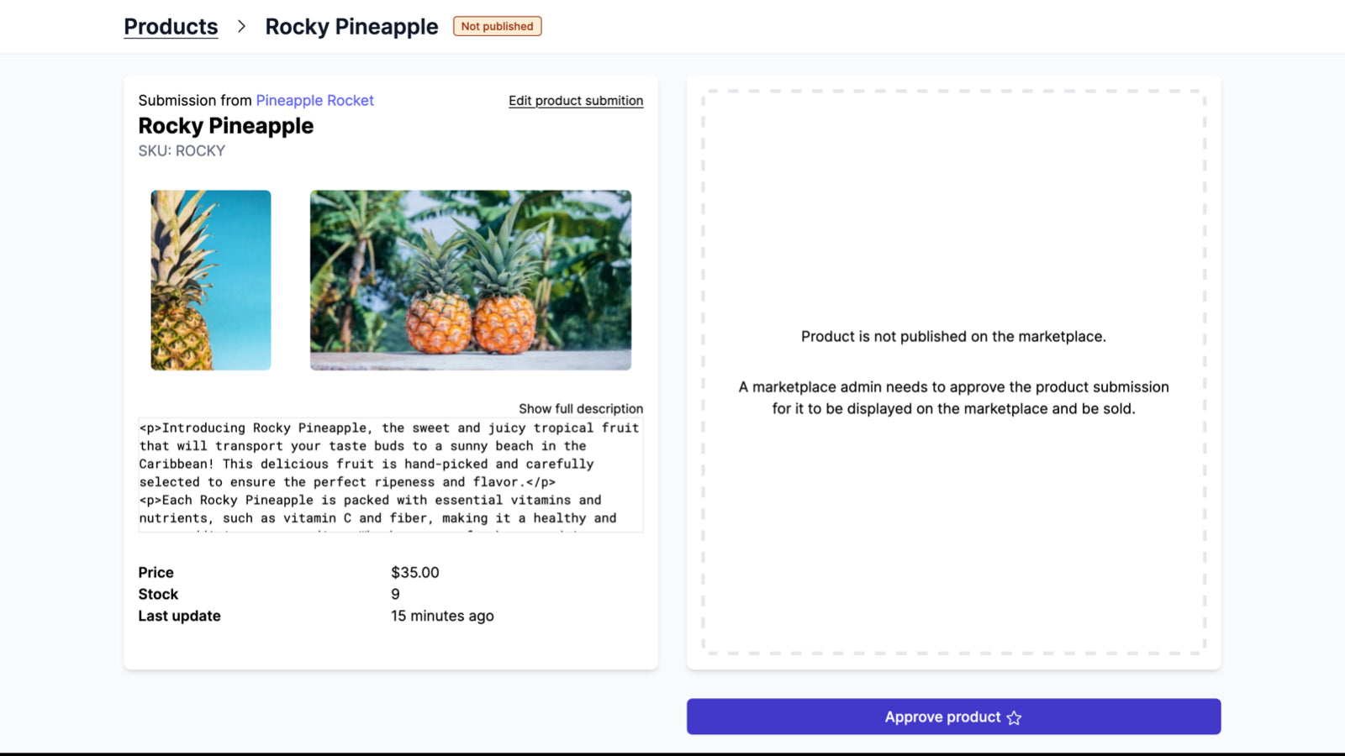Click the Last update row label

click(x=179, y=616)
